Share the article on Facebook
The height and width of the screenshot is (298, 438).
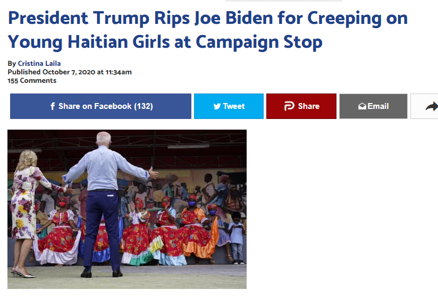pos(100,106)
